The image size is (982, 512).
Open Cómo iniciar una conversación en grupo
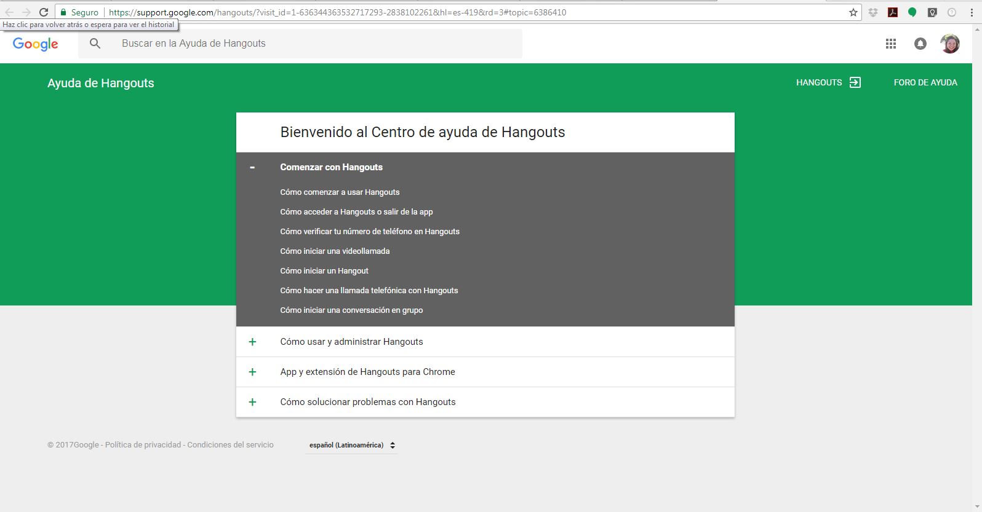351,310
